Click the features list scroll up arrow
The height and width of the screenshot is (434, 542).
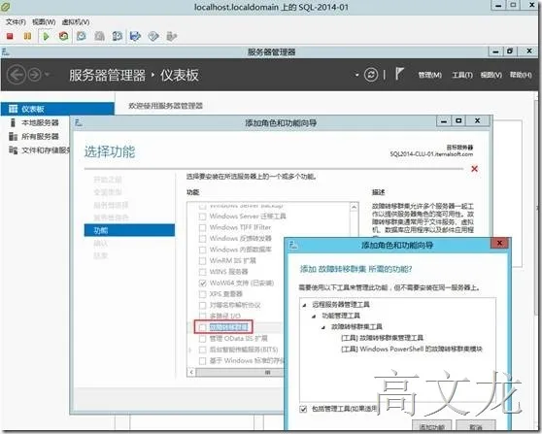tap(354, 208)
